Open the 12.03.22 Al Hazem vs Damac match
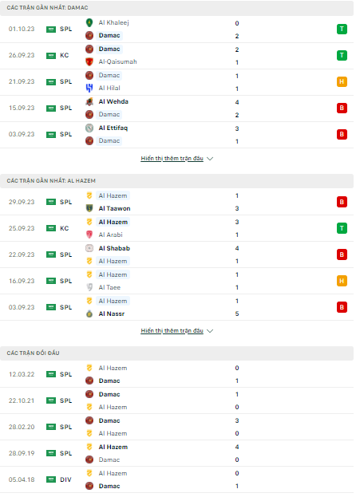Image resolution: width=356 pixels, height=497 pixels. point(176,374)
